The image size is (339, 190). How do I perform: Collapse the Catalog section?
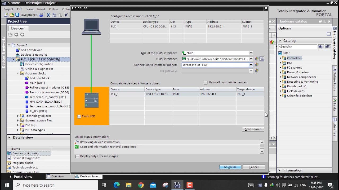point(280,41)
